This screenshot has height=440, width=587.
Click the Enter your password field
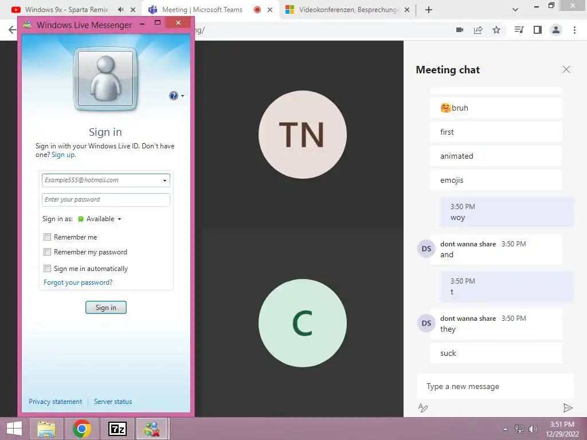click(106, 199)
